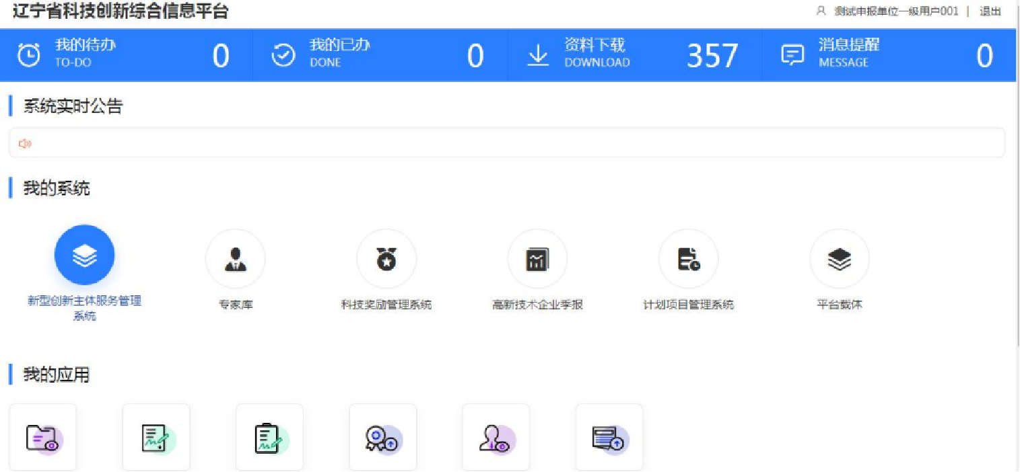Open the folder with eye app tile
The image size is (1020, 472).
pyautogui.click(x=43, y=438)
